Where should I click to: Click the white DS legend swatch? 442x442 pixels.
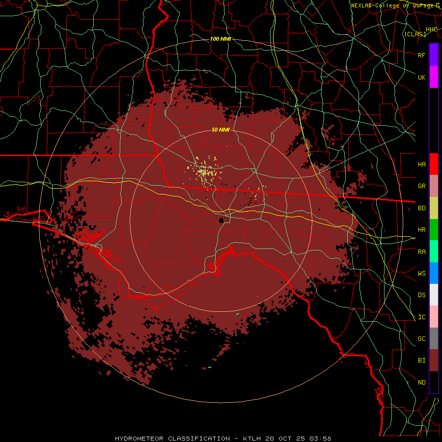tap(434, 295)
